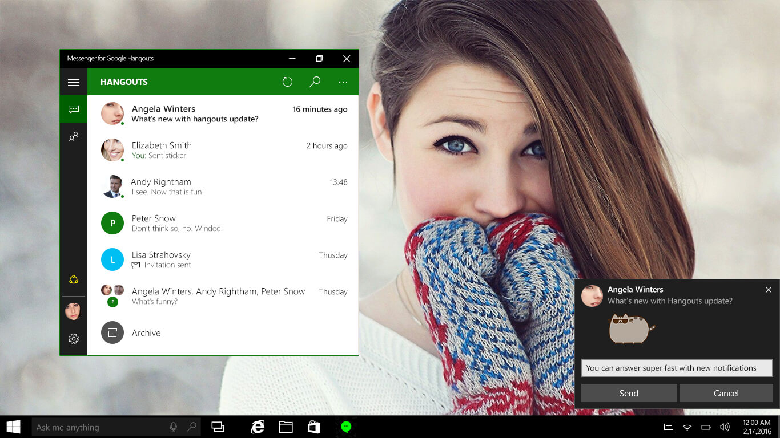Image resolution: width=780 pixels, height=438 pixels.
Task: Click the envelope icon beside Invitation sent
Action: [136, 265]
